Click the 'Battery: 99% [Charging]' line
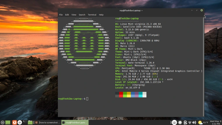Viewport: 222px width, 125px height. click(x=130, y=85)
